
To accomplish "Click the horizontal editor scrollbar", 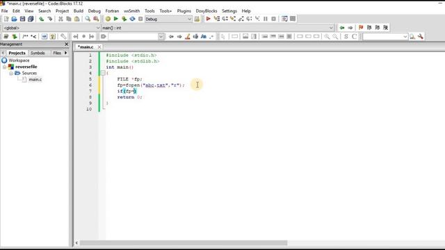I will click(184, 243).
